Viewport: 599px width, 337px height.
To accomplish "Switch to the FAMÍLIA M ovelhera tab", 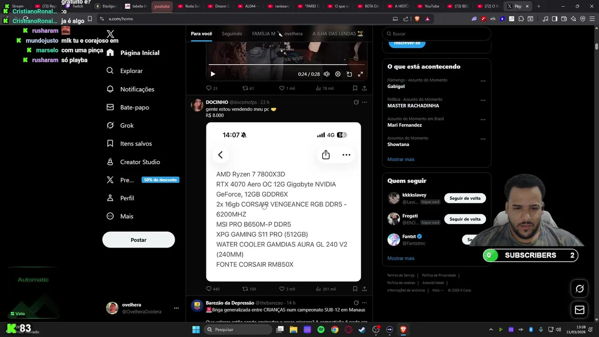I will tap(277, 34).
